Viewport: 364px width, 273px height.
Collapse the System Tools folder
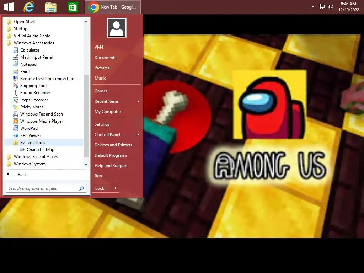(44, 143)
